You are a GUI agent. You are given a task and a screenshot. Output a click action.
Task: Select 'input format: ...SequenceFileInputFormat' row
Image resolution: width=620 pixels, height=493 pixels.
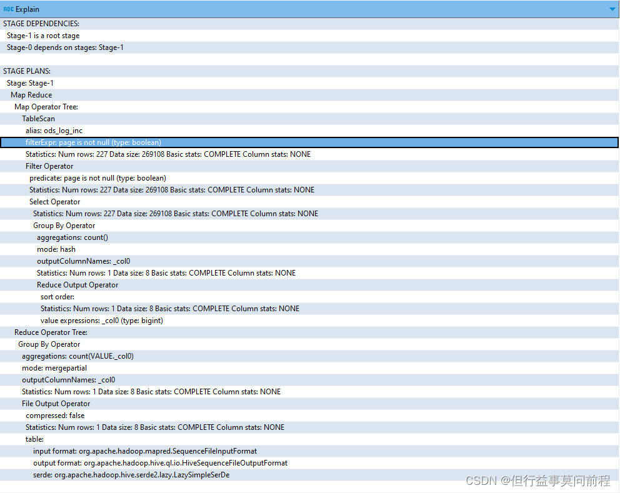coord(309,451)
